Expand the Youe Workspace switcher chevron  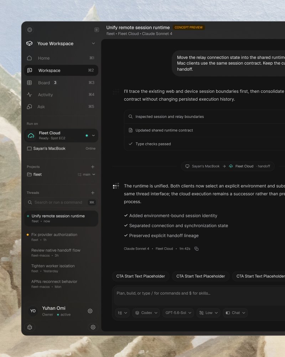point(93,44)
